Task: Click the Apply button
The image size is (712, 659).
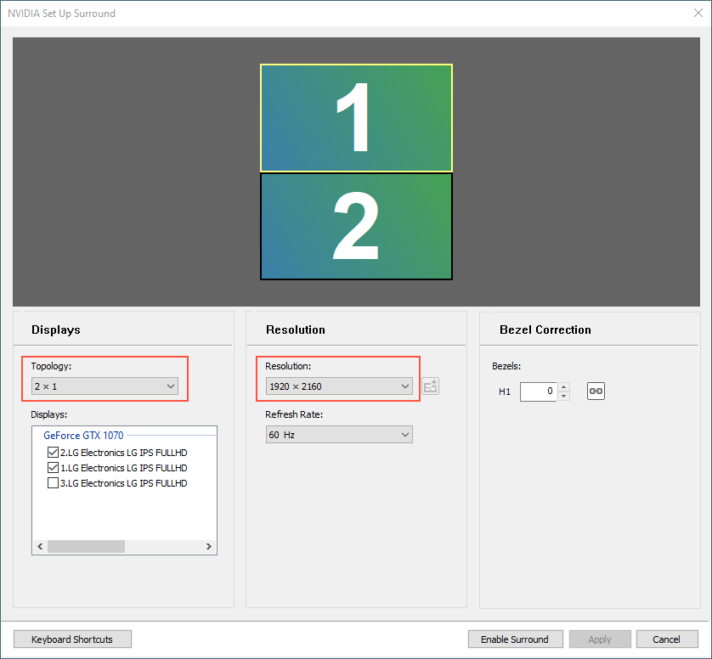Action: pyautogui.click(x=600, y=639)
